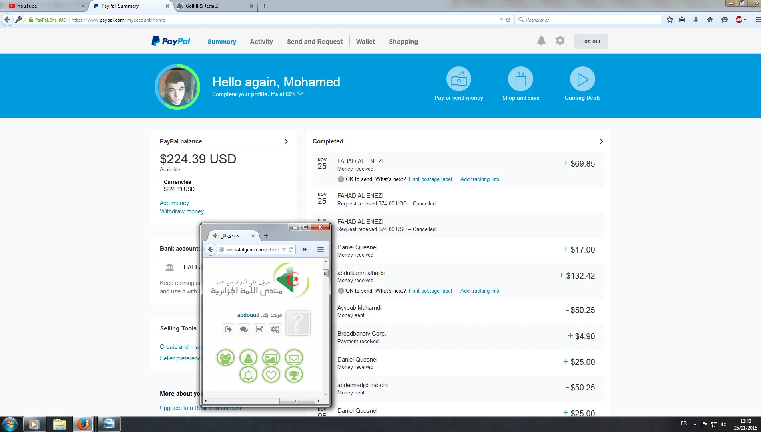Expand the PayPal balance arrow
Image resolution: width=761 pixels, height=432 pixels.
tap(286, 141)
